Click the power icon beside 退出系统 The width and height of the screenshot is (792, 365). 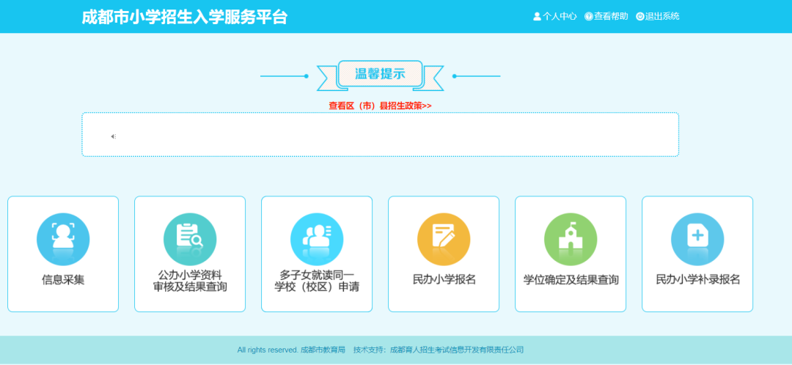[639, 17]
